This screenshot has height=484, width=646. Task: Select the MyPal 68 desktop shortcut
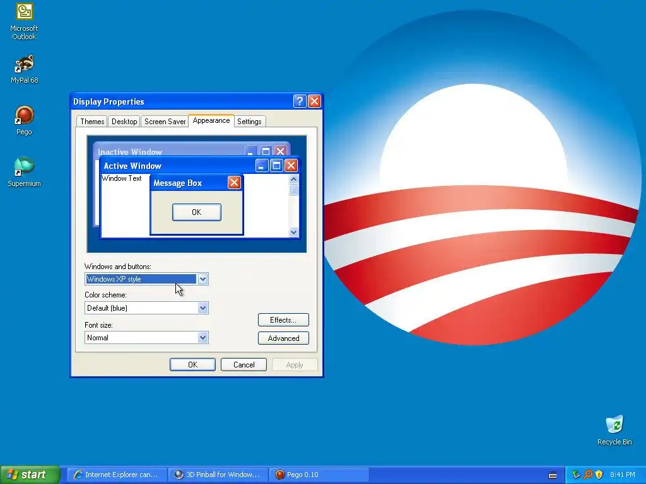[x=24, y=69]
